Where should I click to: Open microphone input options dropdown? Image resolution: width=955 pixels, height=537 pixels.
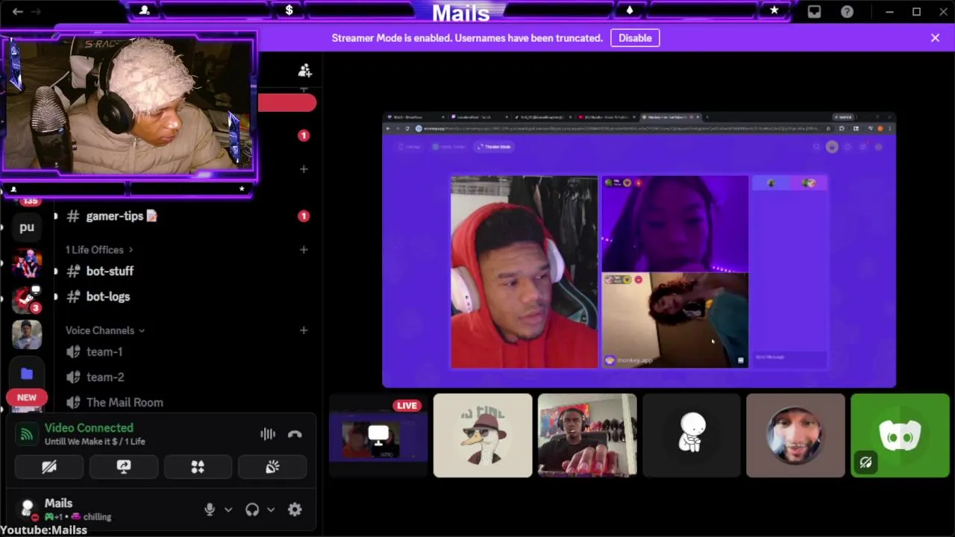click(x=228, y=509)
